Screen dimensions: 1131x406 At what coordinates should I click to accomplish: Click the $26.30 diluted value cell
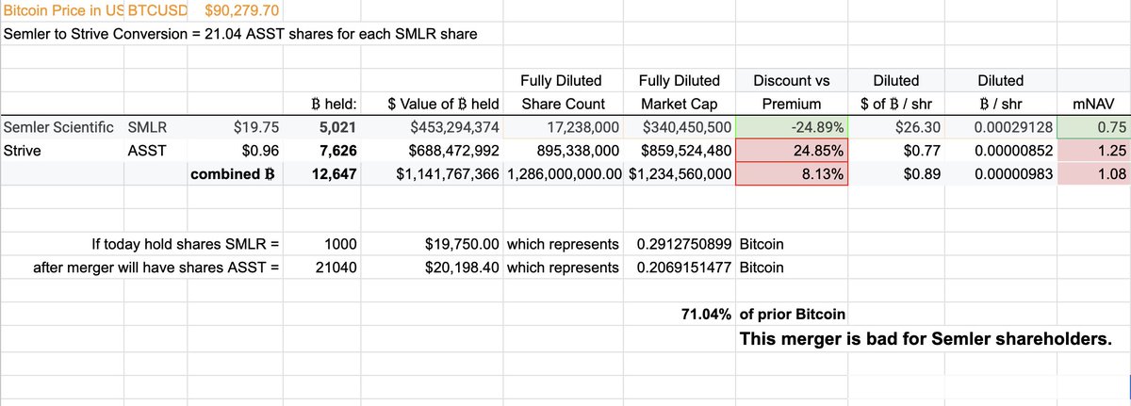pos(896,126)
